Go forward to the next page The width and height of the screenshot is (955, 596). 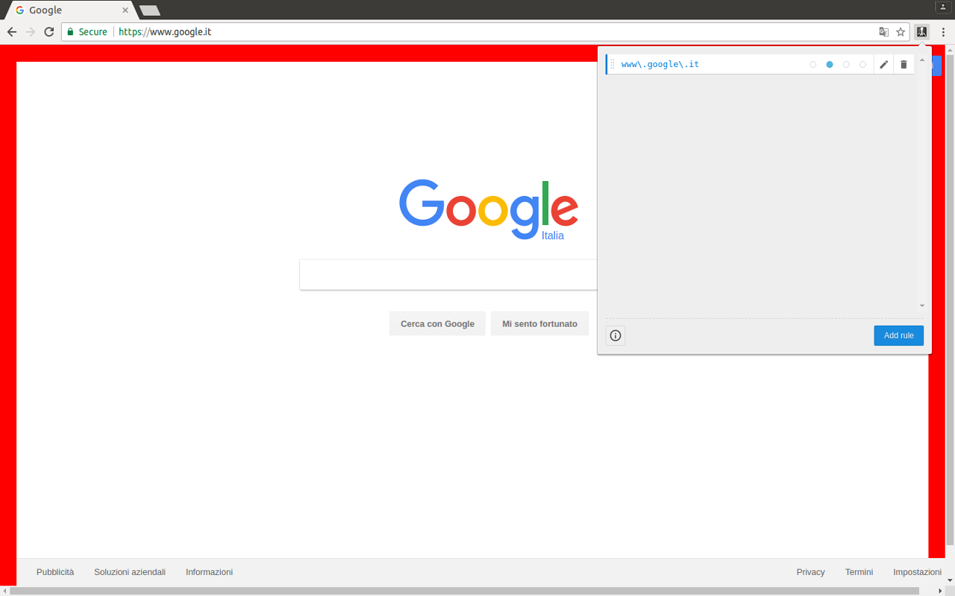[x=31, y=32]
